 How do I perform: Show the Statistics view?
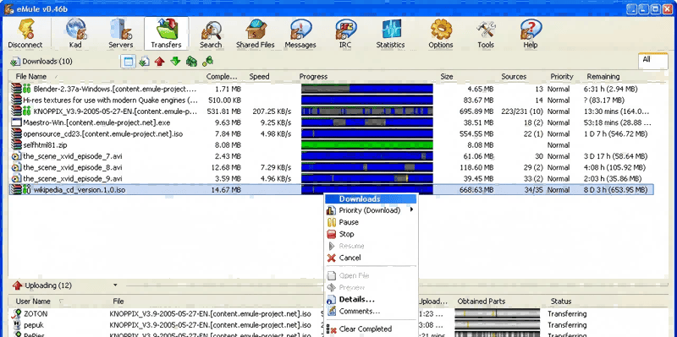coord(390,33)
